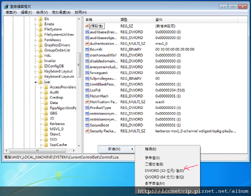
Task: Choose QWORD (64-bit) value from submenu
Action: coord(164,177)
